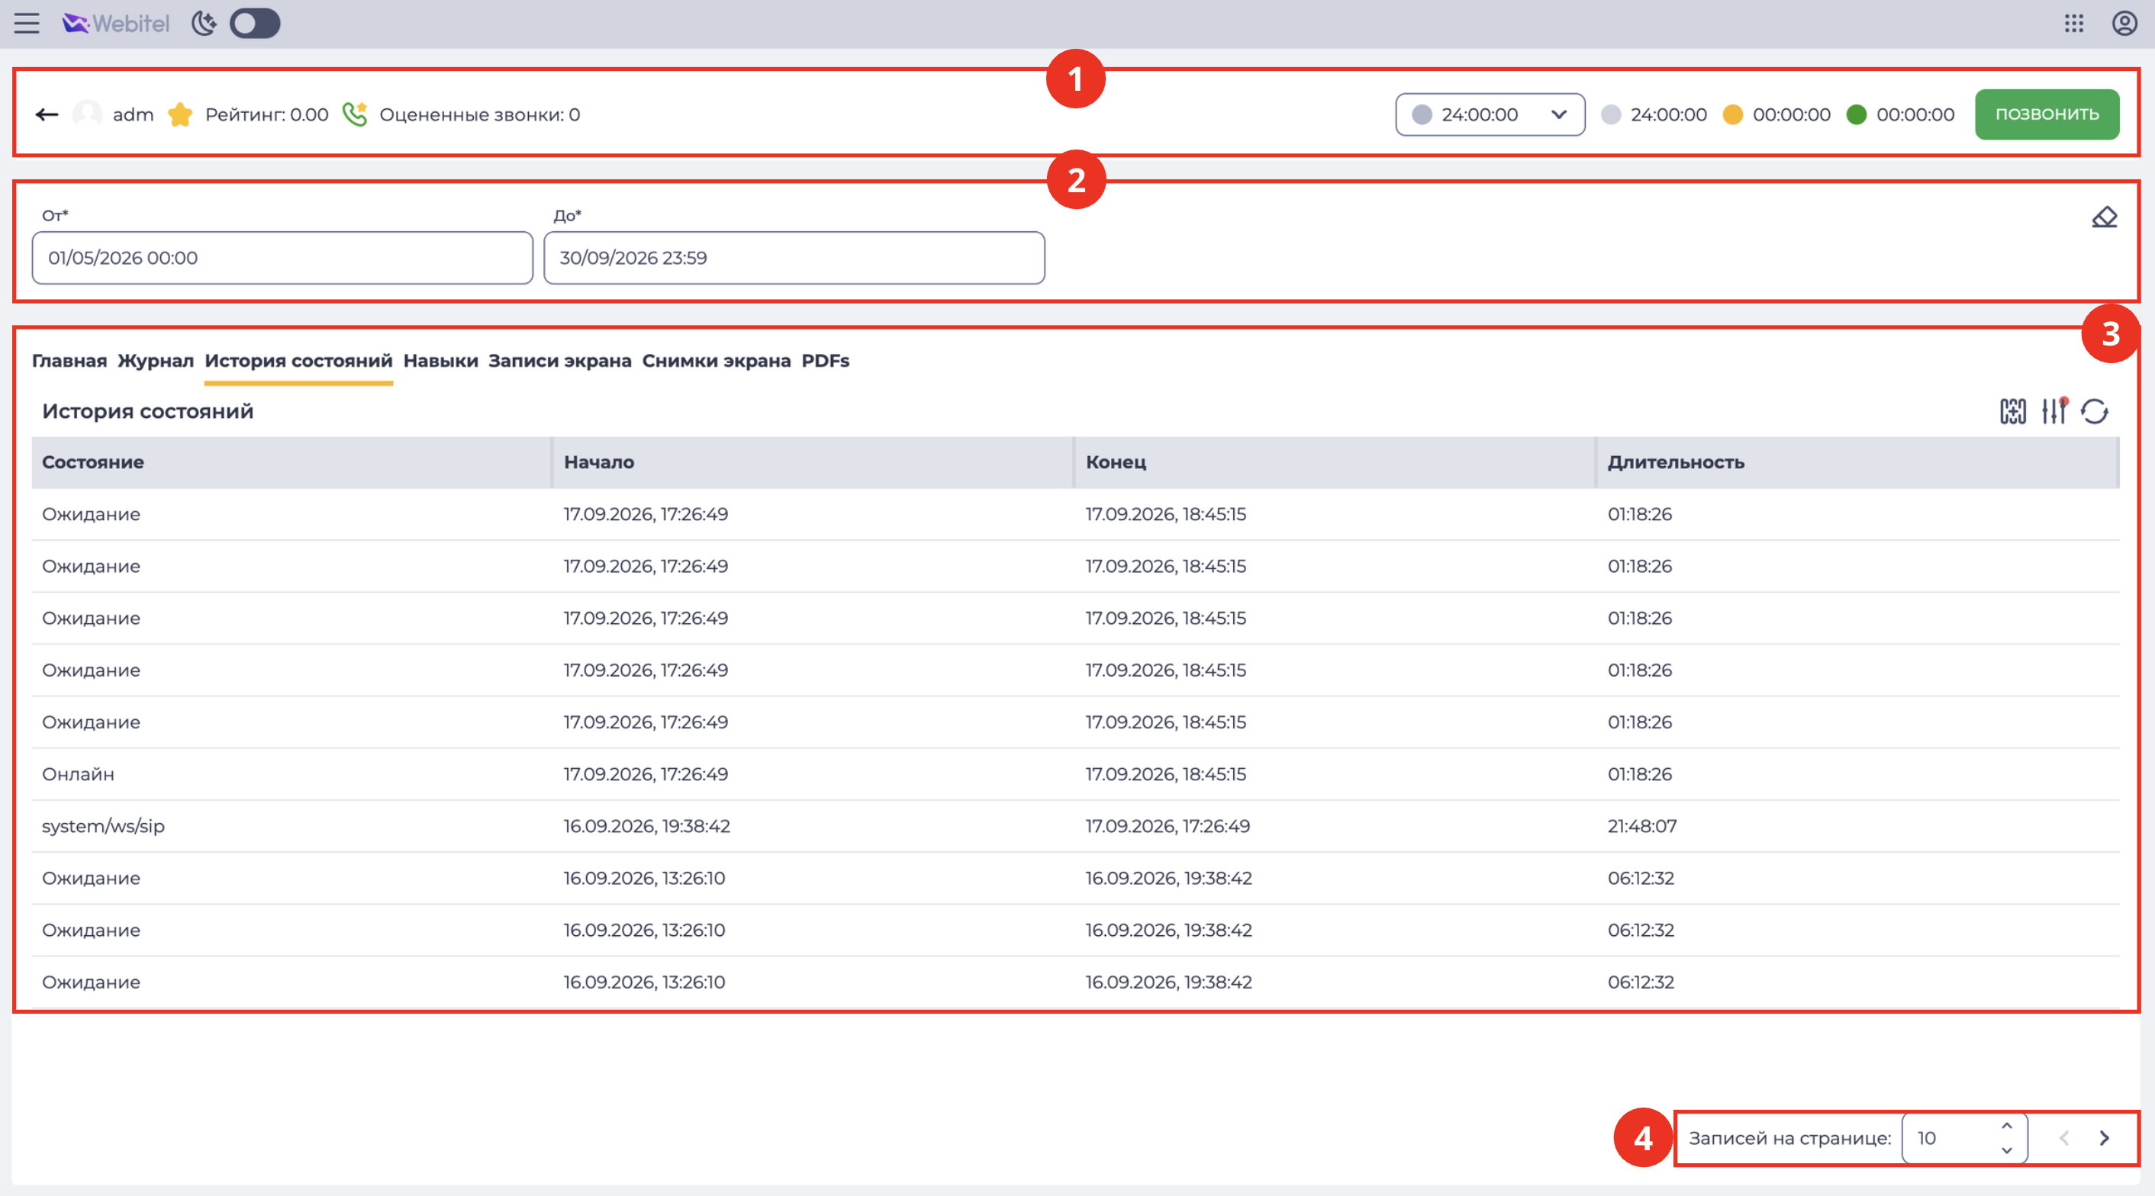Increase records per page with up arrow
The image size is (2155, 1196).
click(x=2007, y=1126)
